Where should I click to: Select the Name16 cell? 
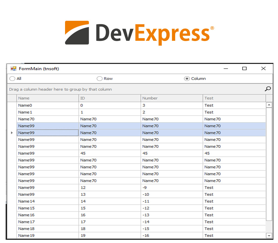click(x=48, y=215)
